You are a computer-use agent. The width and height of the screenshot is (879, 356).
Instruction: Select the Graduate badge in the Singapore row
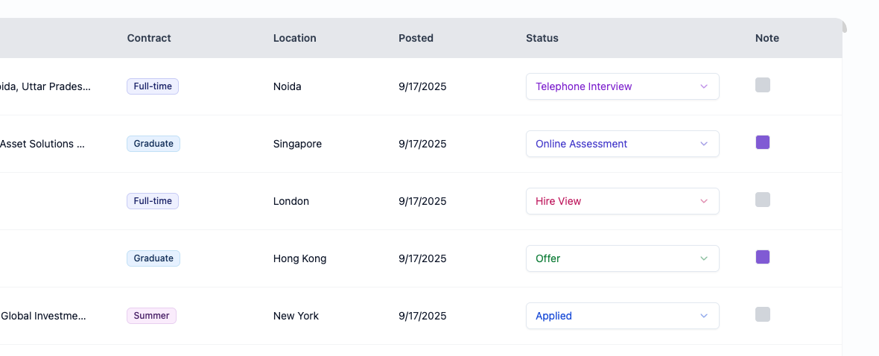[x=153, y=144]
